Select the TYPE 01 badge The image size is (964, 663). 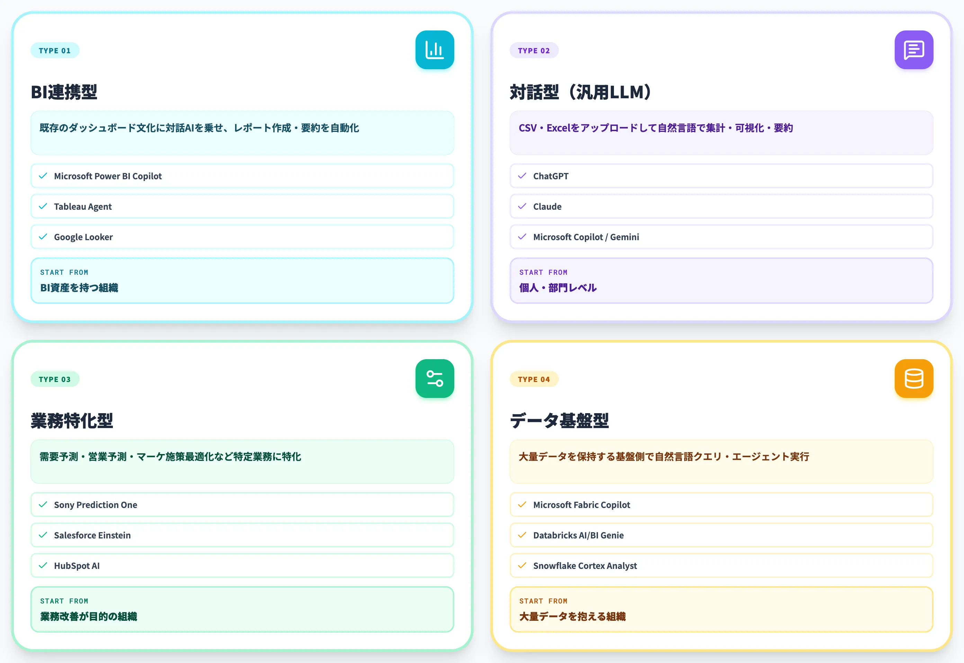55,50
